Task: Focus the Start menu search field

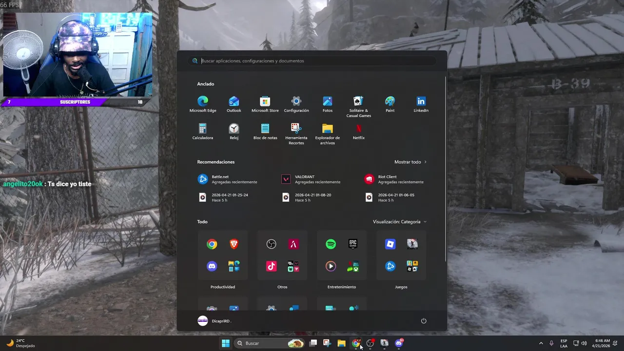Action: (312, 61)
